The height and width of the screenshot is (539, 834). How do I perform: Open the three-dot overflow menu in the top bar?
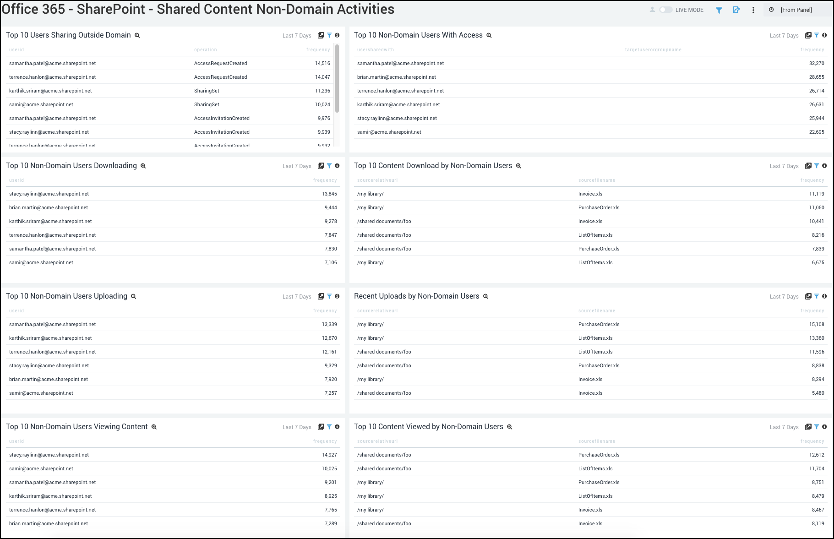click(753, 10)
